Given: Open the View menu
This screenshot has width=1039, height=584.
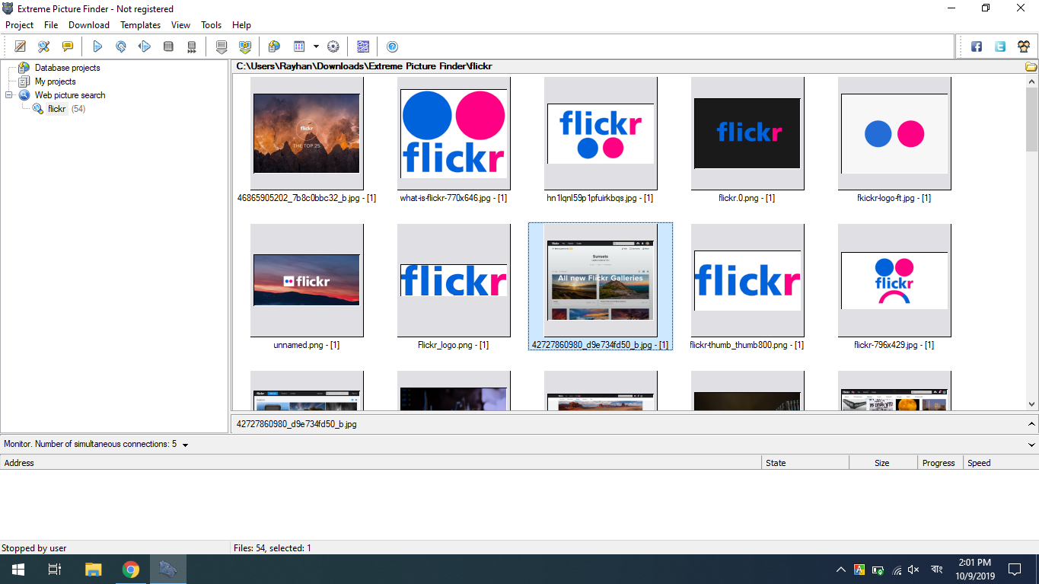Looking at the screenshot, I should 181,25.
